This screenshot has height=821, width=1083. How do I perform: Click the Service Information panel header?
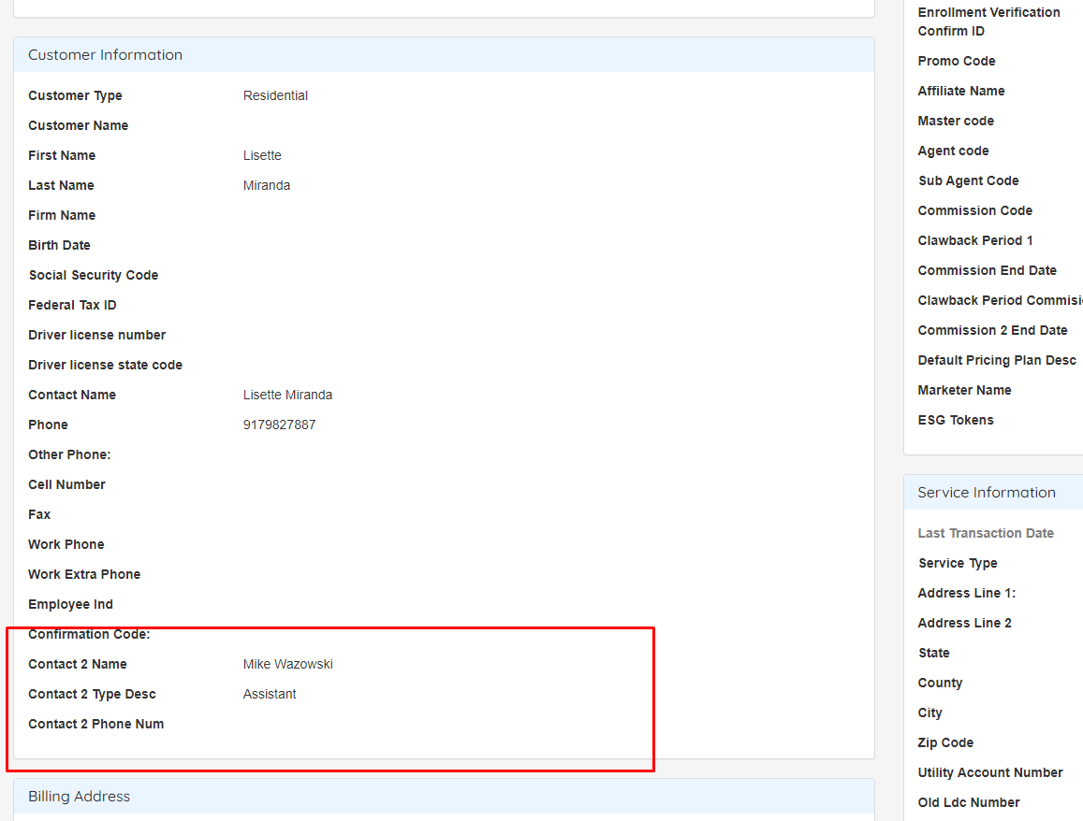click(x=993, y=493)
